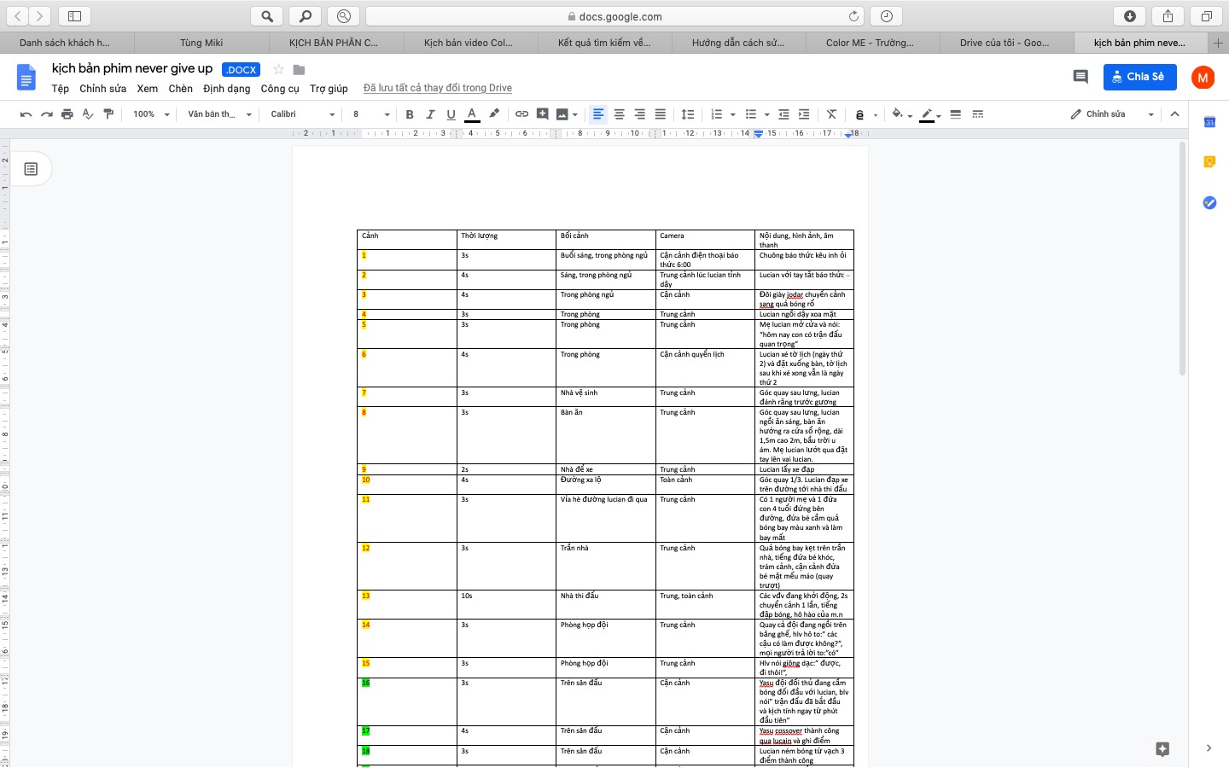Star the document next to the DOCX badge
This screenshot has height=768, width=1229.
point(278,69)
